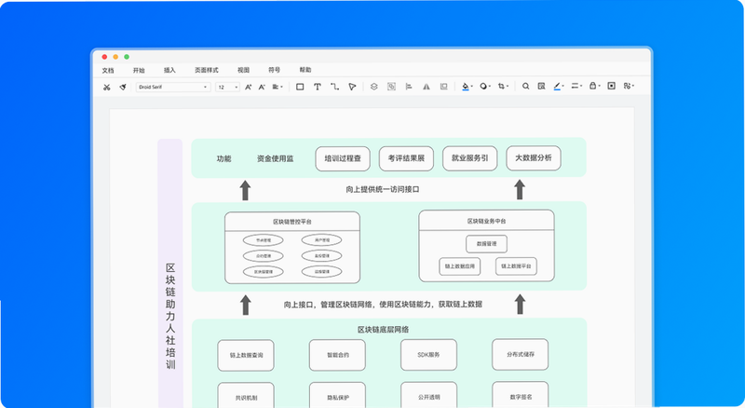Expand the text alignment dropdown
The image size is (745, 408).
pos(278,87)
